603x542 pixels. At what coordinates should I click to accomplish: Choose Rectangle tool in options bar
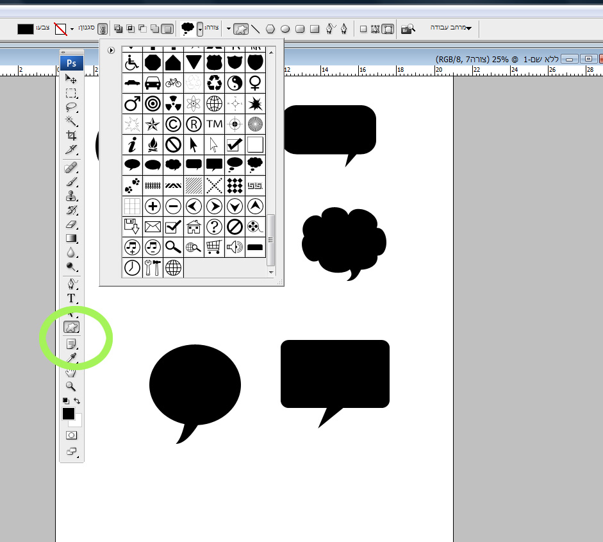[x=315, y=29]
